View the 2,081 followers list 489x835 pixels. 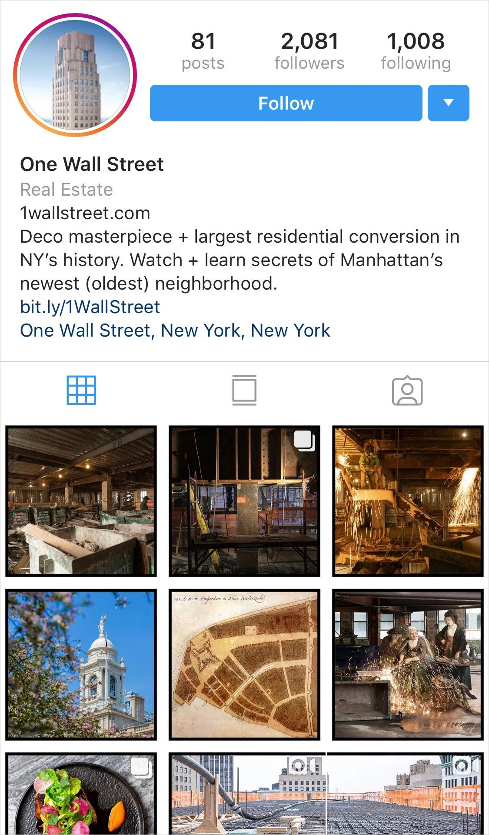[x=309, y=51]
